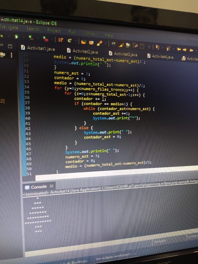Image resolution: width=198 pixels, height=264 pixels.
Task: Open the Window menu
Action: 90,34
